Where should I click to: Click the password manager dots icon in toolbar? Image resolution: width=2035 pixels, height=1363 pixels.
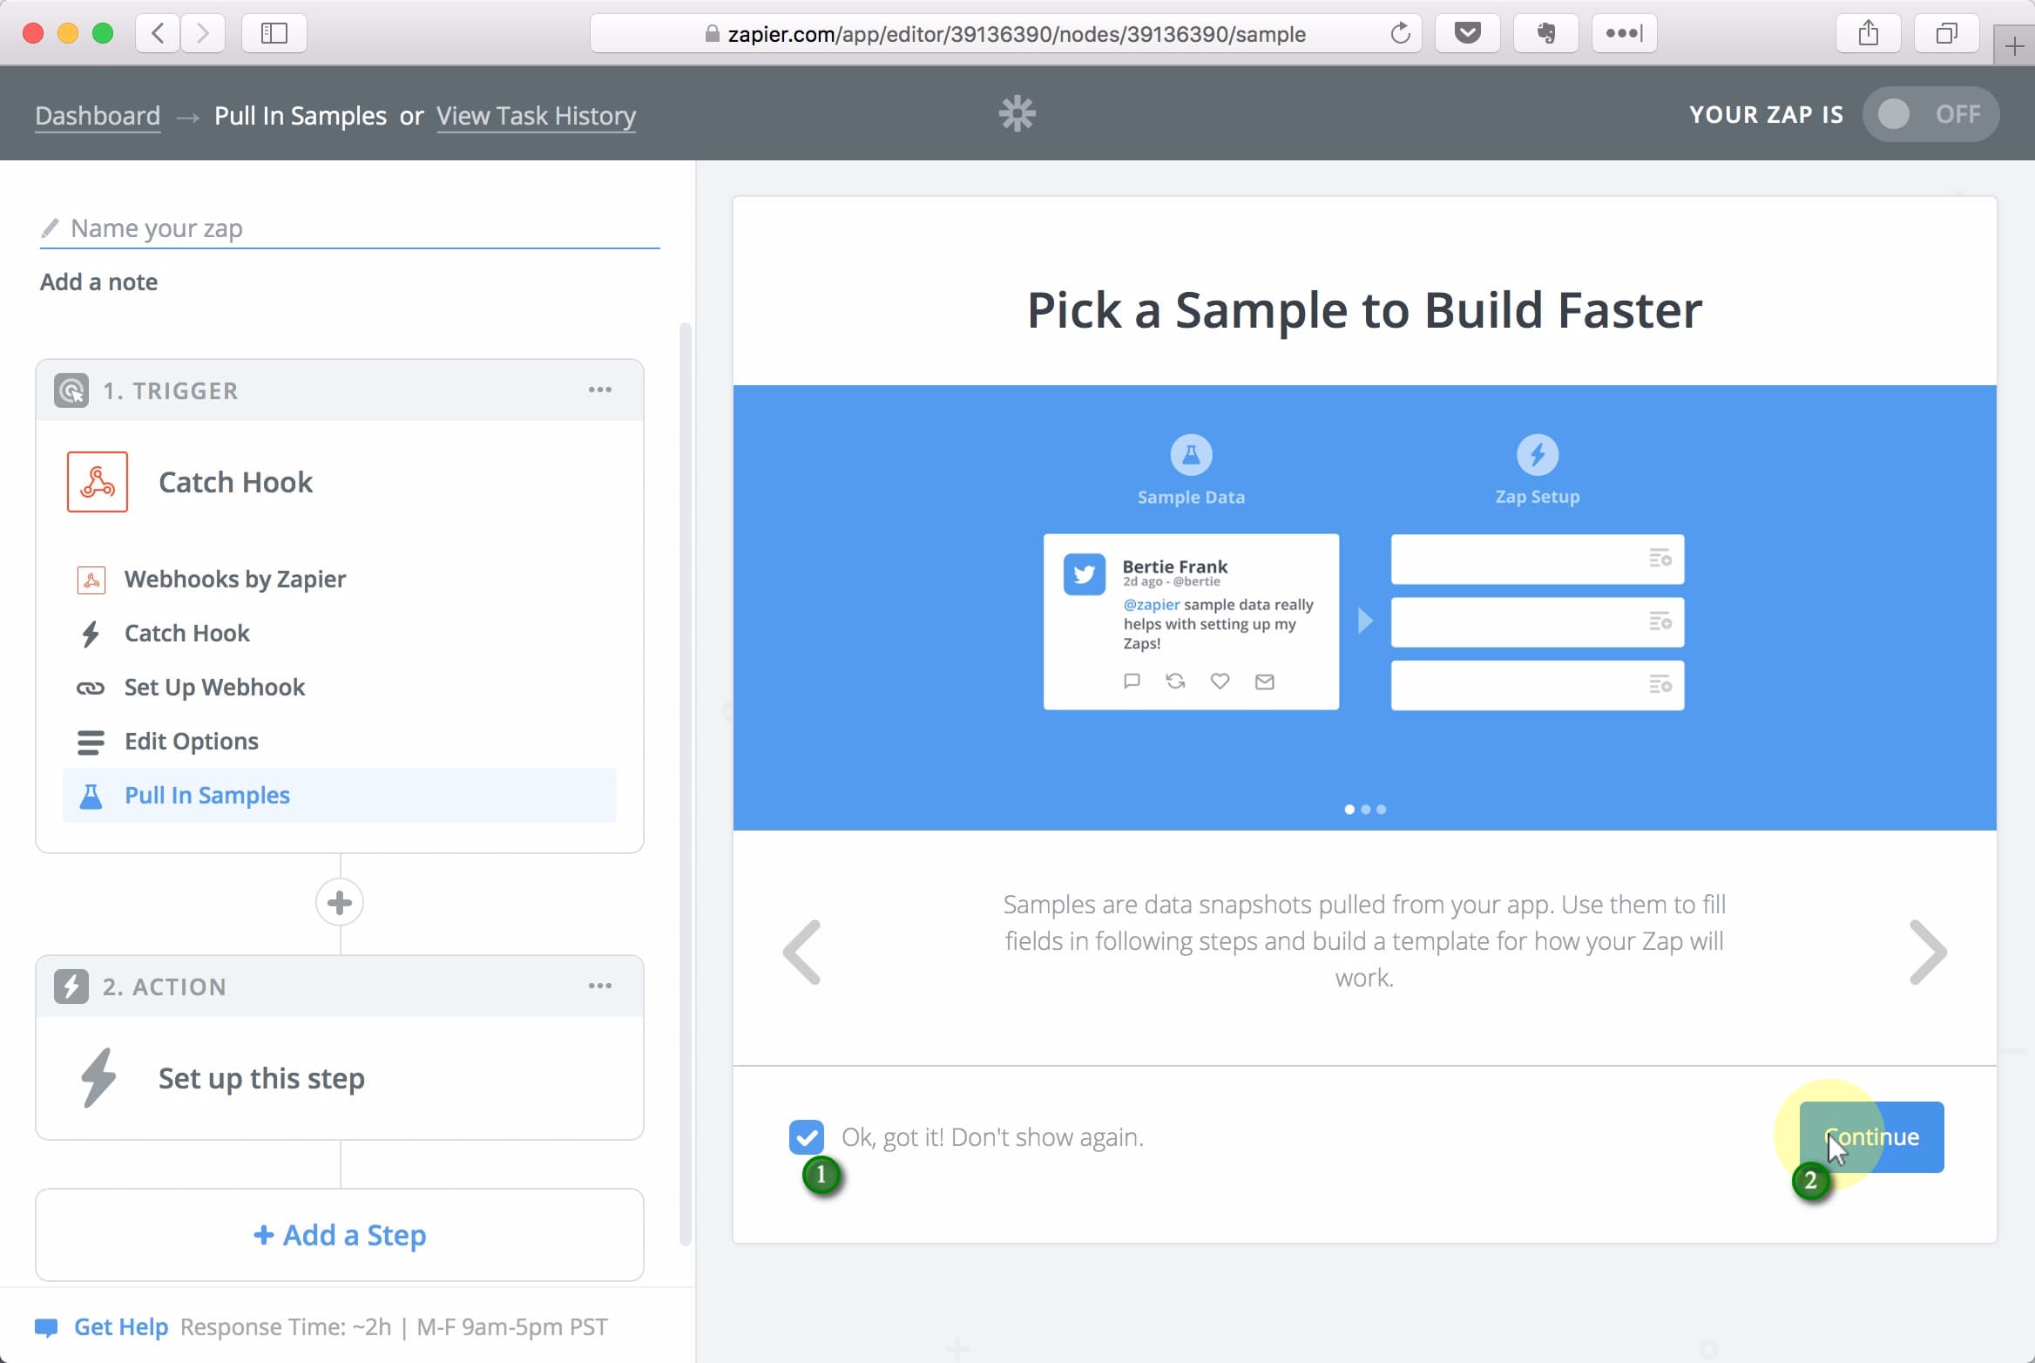(1624, 34)
